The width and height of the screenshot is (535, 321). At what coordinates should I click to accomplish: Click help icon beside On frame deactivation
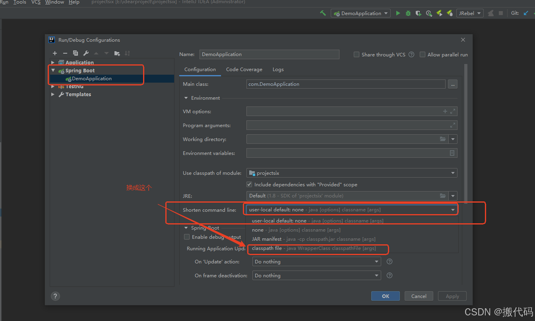[x=390, y=275]
